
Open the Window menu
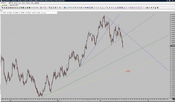pyautogui.click(x=28, y=3)
